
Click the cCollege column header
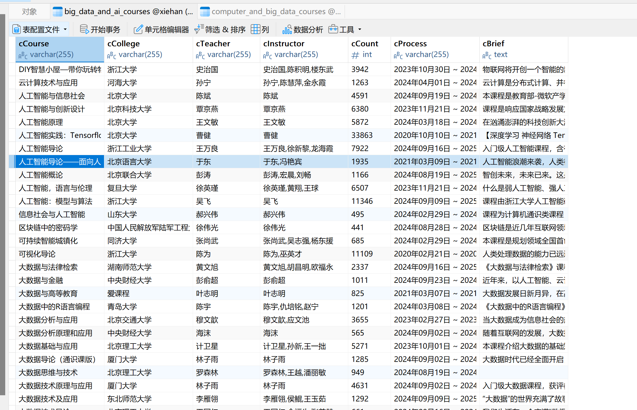click(x=149, y=49)
